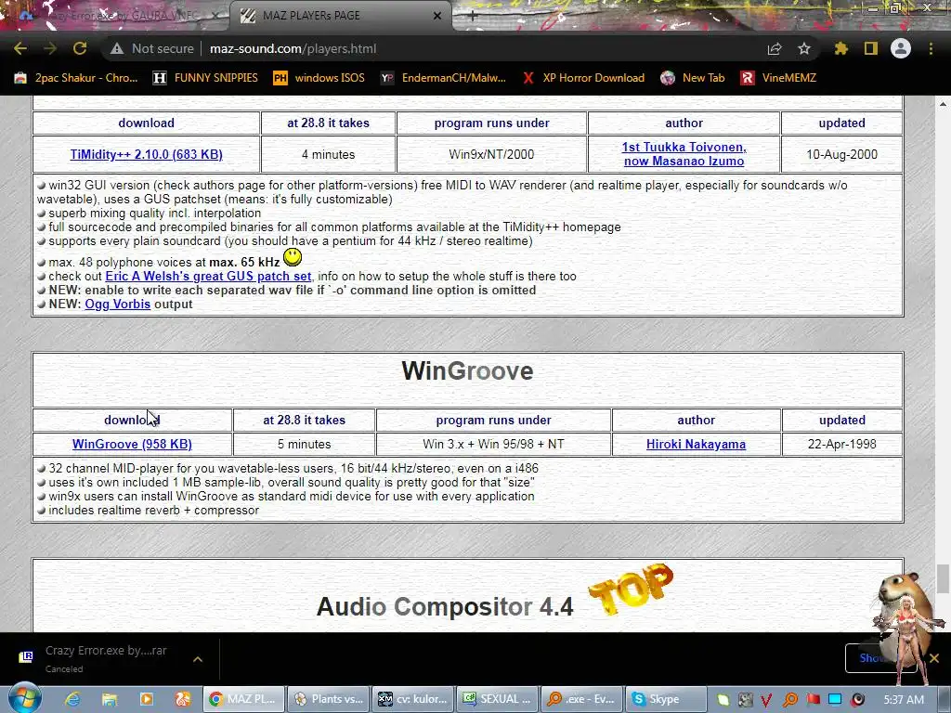
Task: Select the MAZ PLAYERs PAGE tab
Action: (340, 16)
